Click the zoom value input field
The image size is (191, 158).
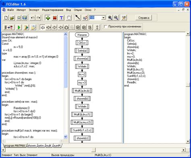[x=95, y=18]
